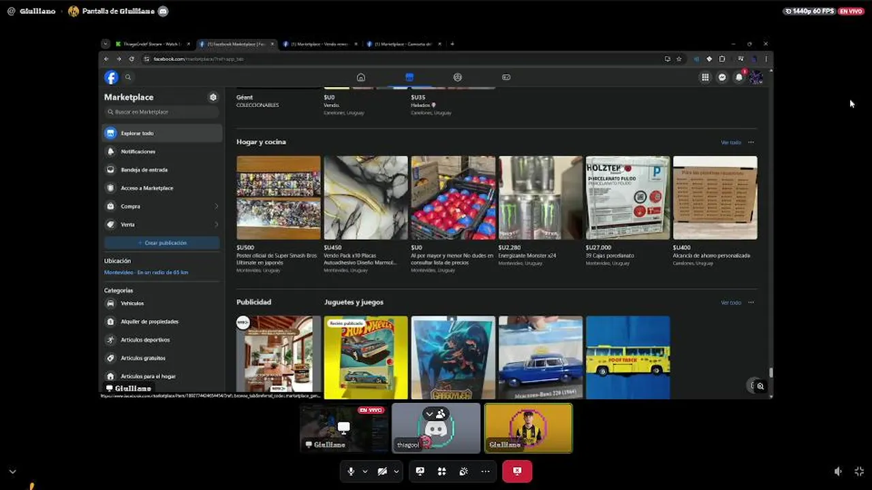
Task: Open the profile avatar menu
Action: pos(756,78)
